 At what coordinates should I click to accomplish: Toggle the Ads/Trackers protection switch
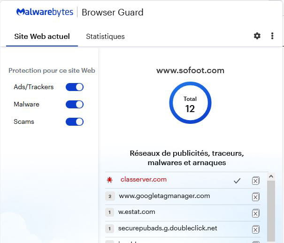tap(75, 87)
